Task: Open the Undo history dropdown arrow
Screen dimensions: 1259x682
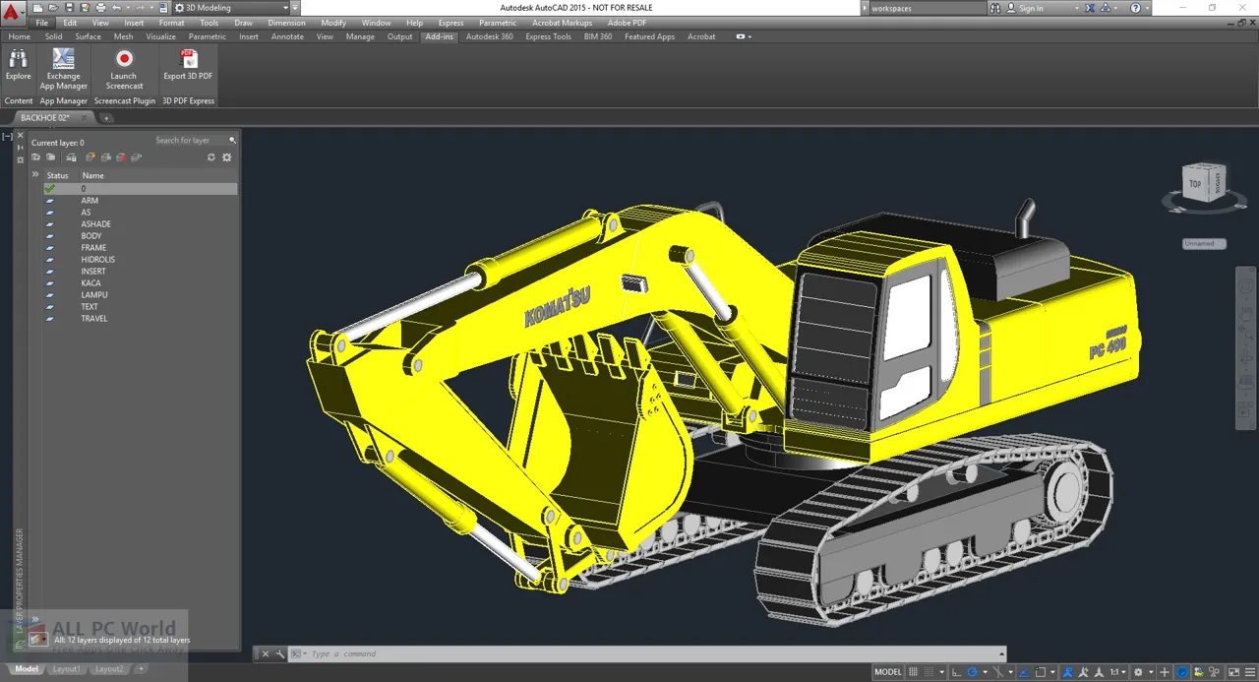Action: (x=128, y=8)
